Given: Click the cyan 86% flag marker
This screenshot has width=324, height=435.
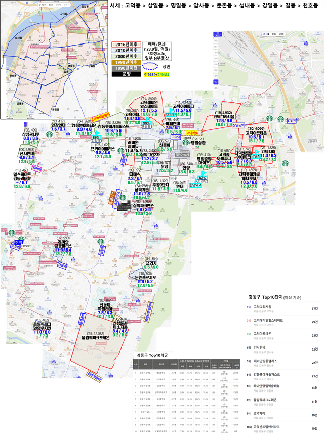Looking at the screenshot, I should 96,136.
